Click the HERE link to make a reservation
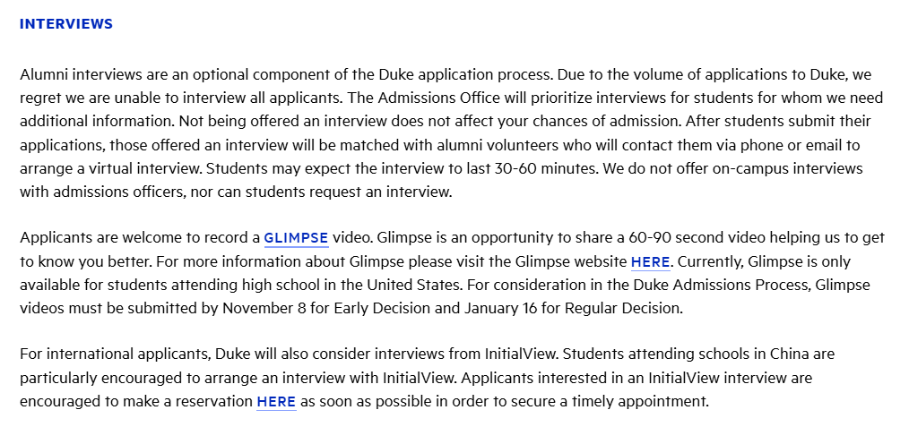 click(276, 401)
